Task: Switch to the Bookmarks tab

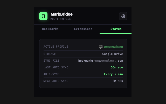Action: click(x=50, y=29)
